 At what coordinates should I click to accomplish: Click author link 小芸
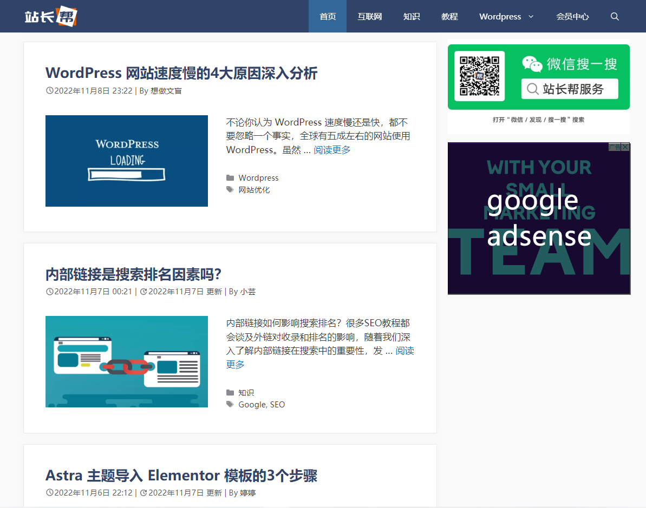(x=248, y=292)
